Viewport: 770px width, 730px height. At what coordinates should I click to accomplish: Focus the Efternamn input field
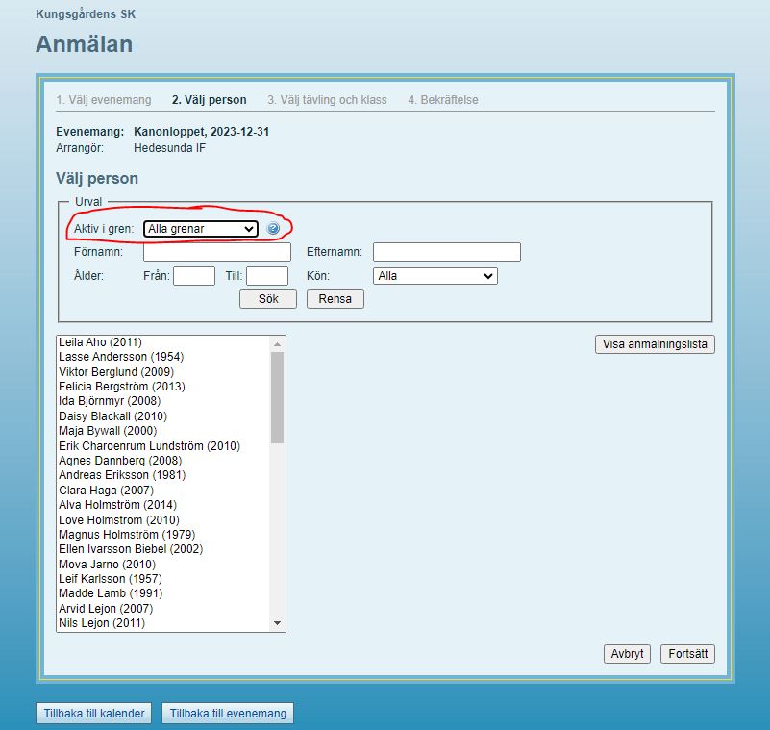446,252
